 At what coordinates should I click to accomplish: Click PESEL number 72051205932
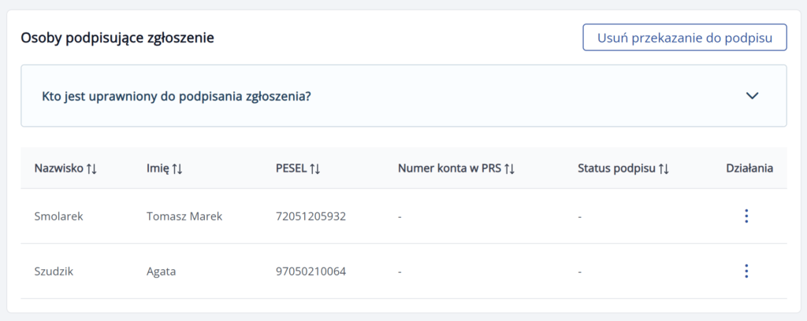click(x=311, y=216)
